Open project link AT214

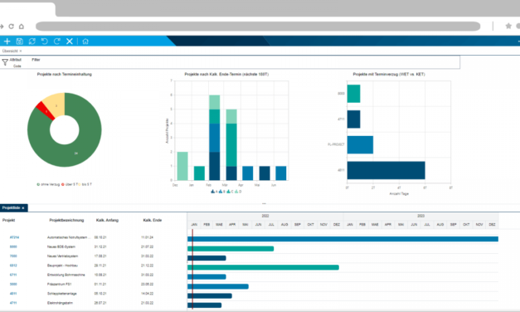(x=14, y=237)
